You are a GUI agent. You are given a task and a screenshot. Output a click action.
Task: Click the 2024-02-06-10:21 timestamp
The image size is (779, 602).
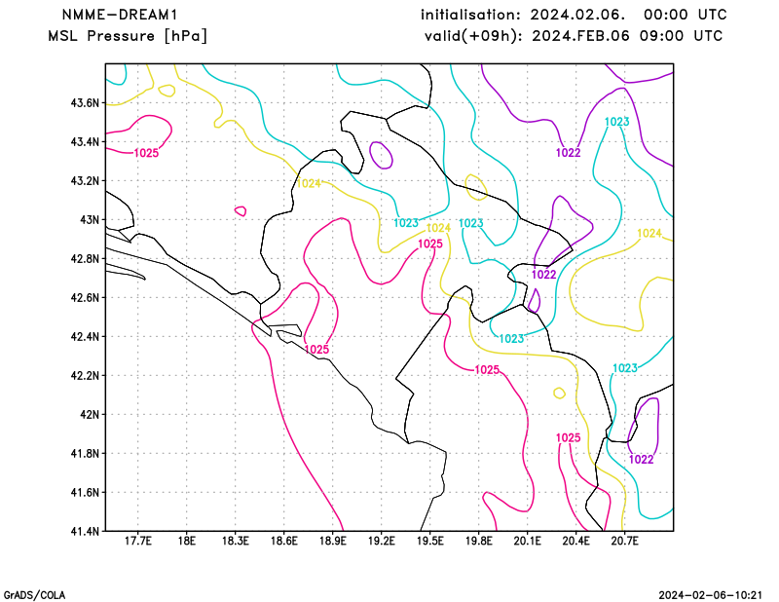coord(711,595)
